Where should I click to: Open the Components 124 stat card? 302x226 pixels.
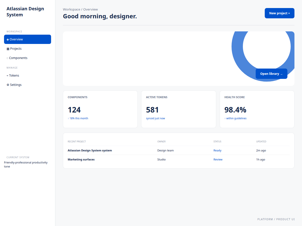coord(100,109)
